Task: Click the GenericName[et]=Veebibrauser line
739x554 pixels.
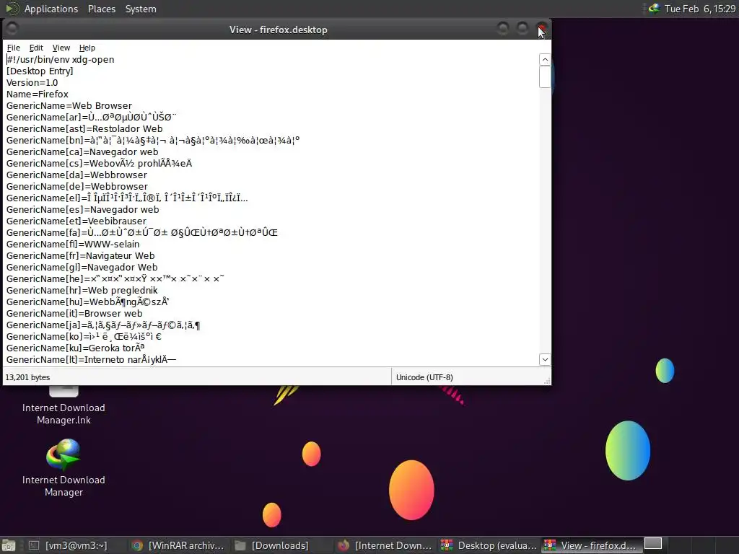Action: tap(76, 221)
